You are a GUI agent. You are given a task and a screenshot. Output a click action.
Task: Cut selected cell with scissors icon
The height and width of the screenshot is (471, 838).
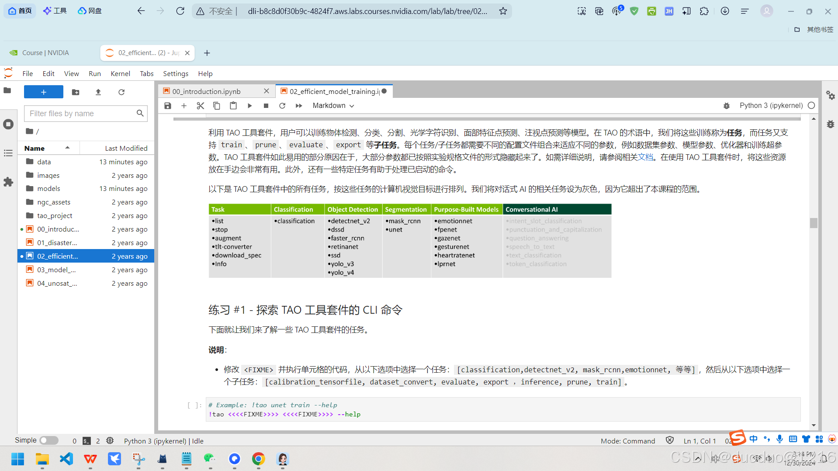pyautogui.click(x=201, y=106)
